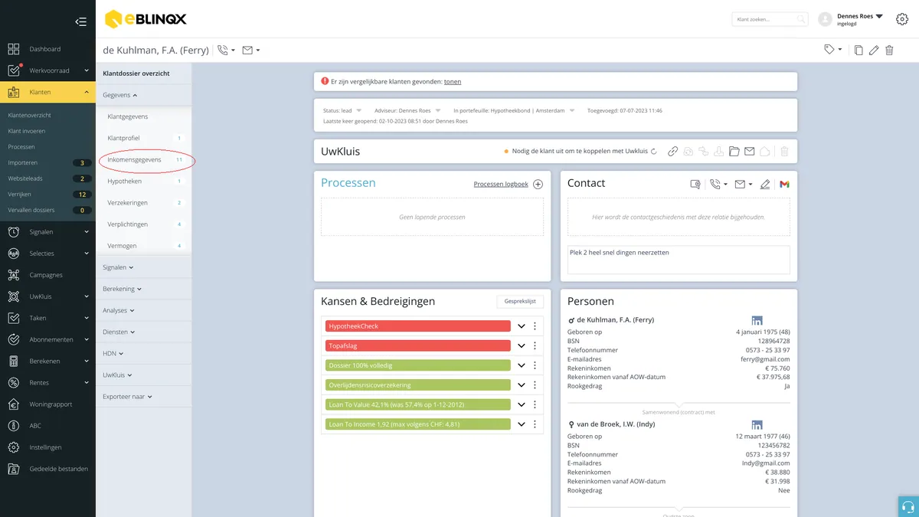The height and width of the screenshot is (517, 919).
Task: Expand the Overlijdensrisicoverzekering row chevron
Action: (522, 384)
